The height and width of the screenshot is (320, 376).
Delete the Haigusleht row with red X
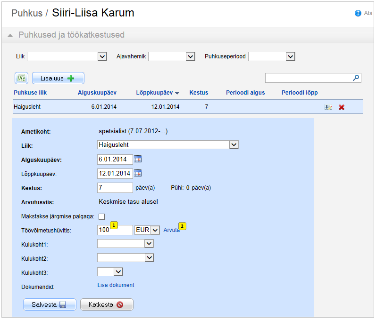click(x=342, y=107)
